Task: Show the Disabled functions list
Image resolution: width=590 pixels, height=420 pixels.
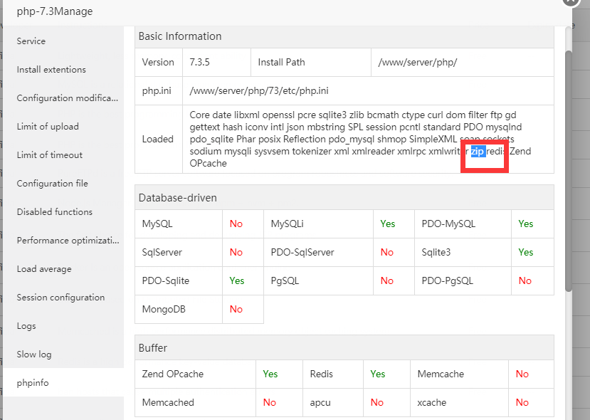Action: [55, 212]
